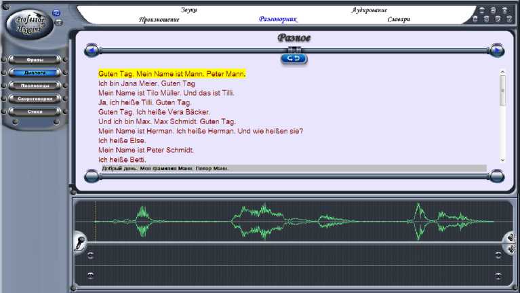Screen dimensions: 520x293
Task: Open the Словари section
Action: click(x=399, y=19)
